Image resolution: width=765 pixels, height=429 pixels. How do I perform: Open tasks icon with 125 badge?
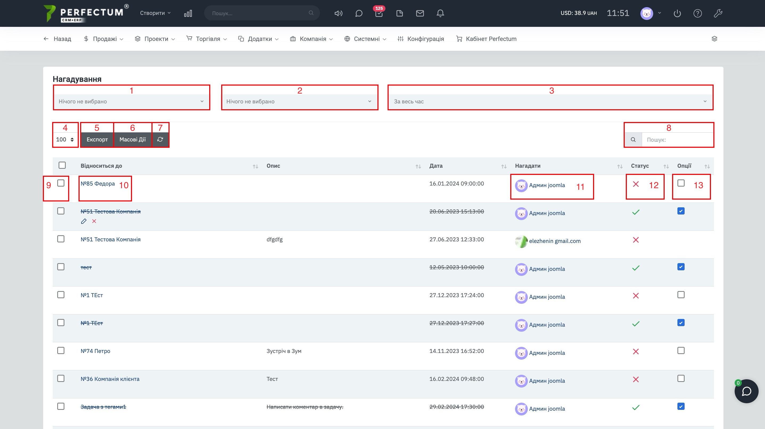coord(379,13)
